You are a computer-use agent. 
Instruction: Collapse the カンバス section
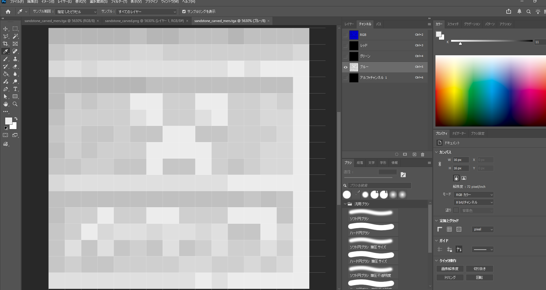[x=436, y=152]
